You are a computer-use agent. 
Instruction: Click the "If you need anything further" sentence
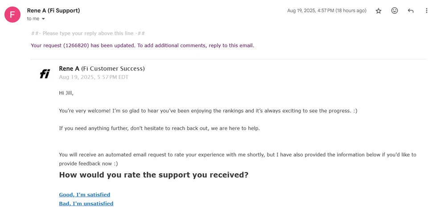click(159, 128)
